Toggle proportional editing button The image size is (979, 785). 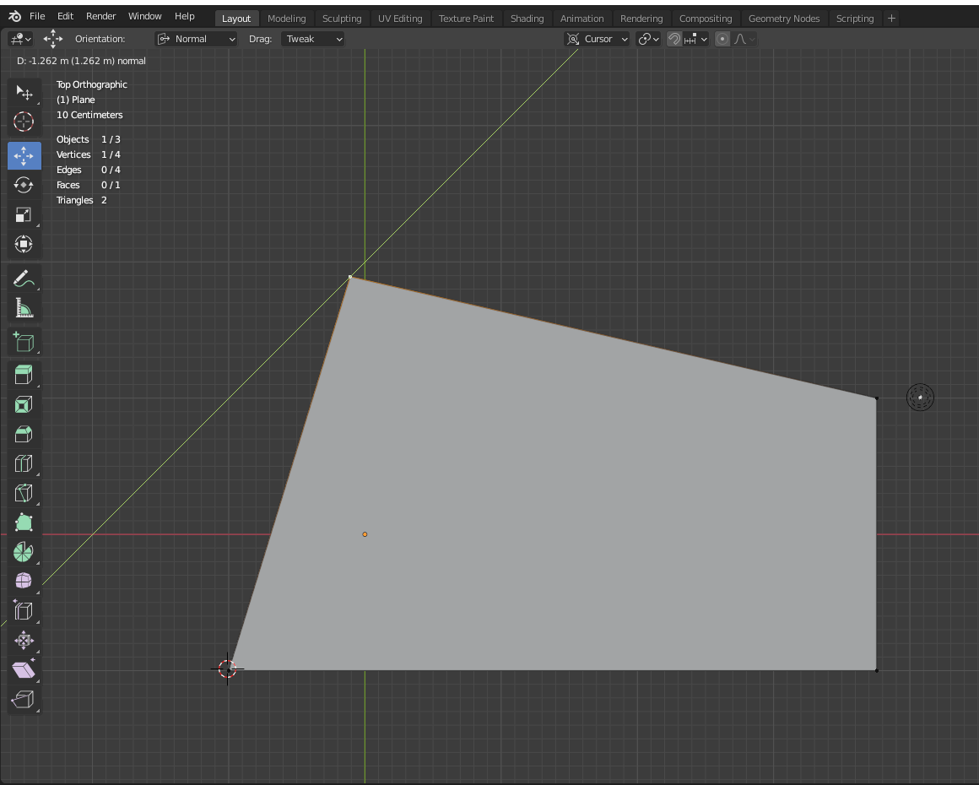point(722,39)
